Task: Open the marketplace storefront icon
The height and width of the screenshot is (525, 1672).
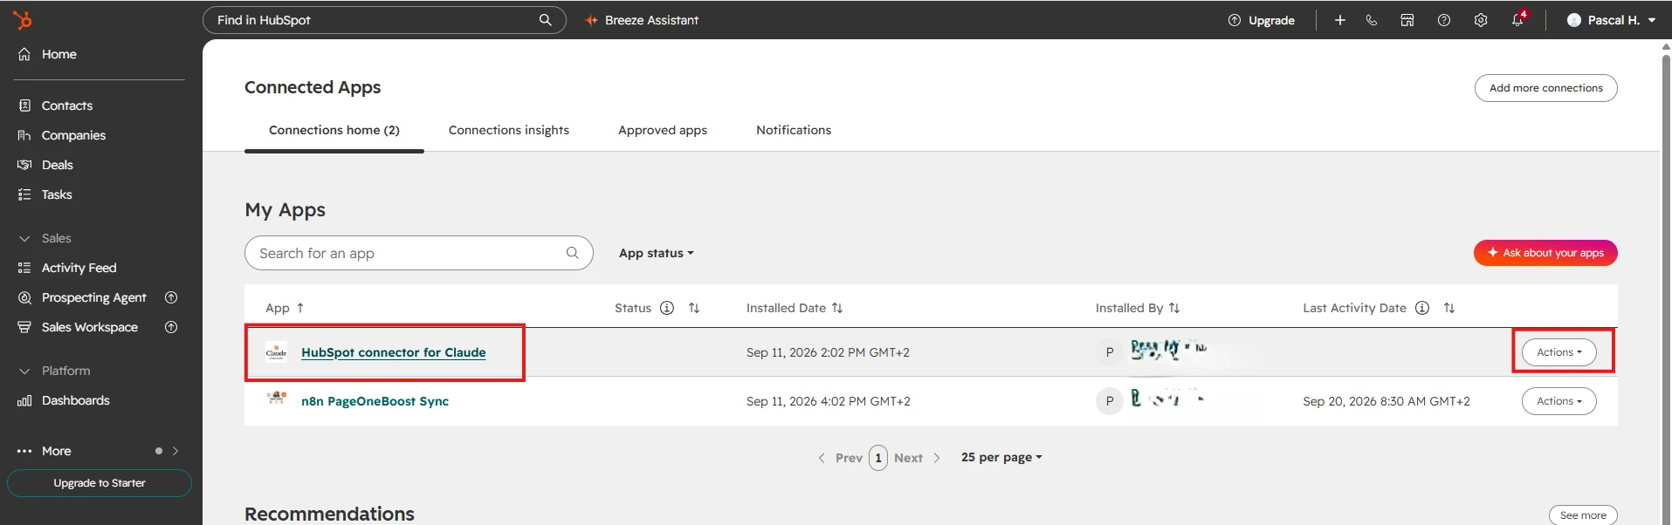Action: pos(1407,20)
